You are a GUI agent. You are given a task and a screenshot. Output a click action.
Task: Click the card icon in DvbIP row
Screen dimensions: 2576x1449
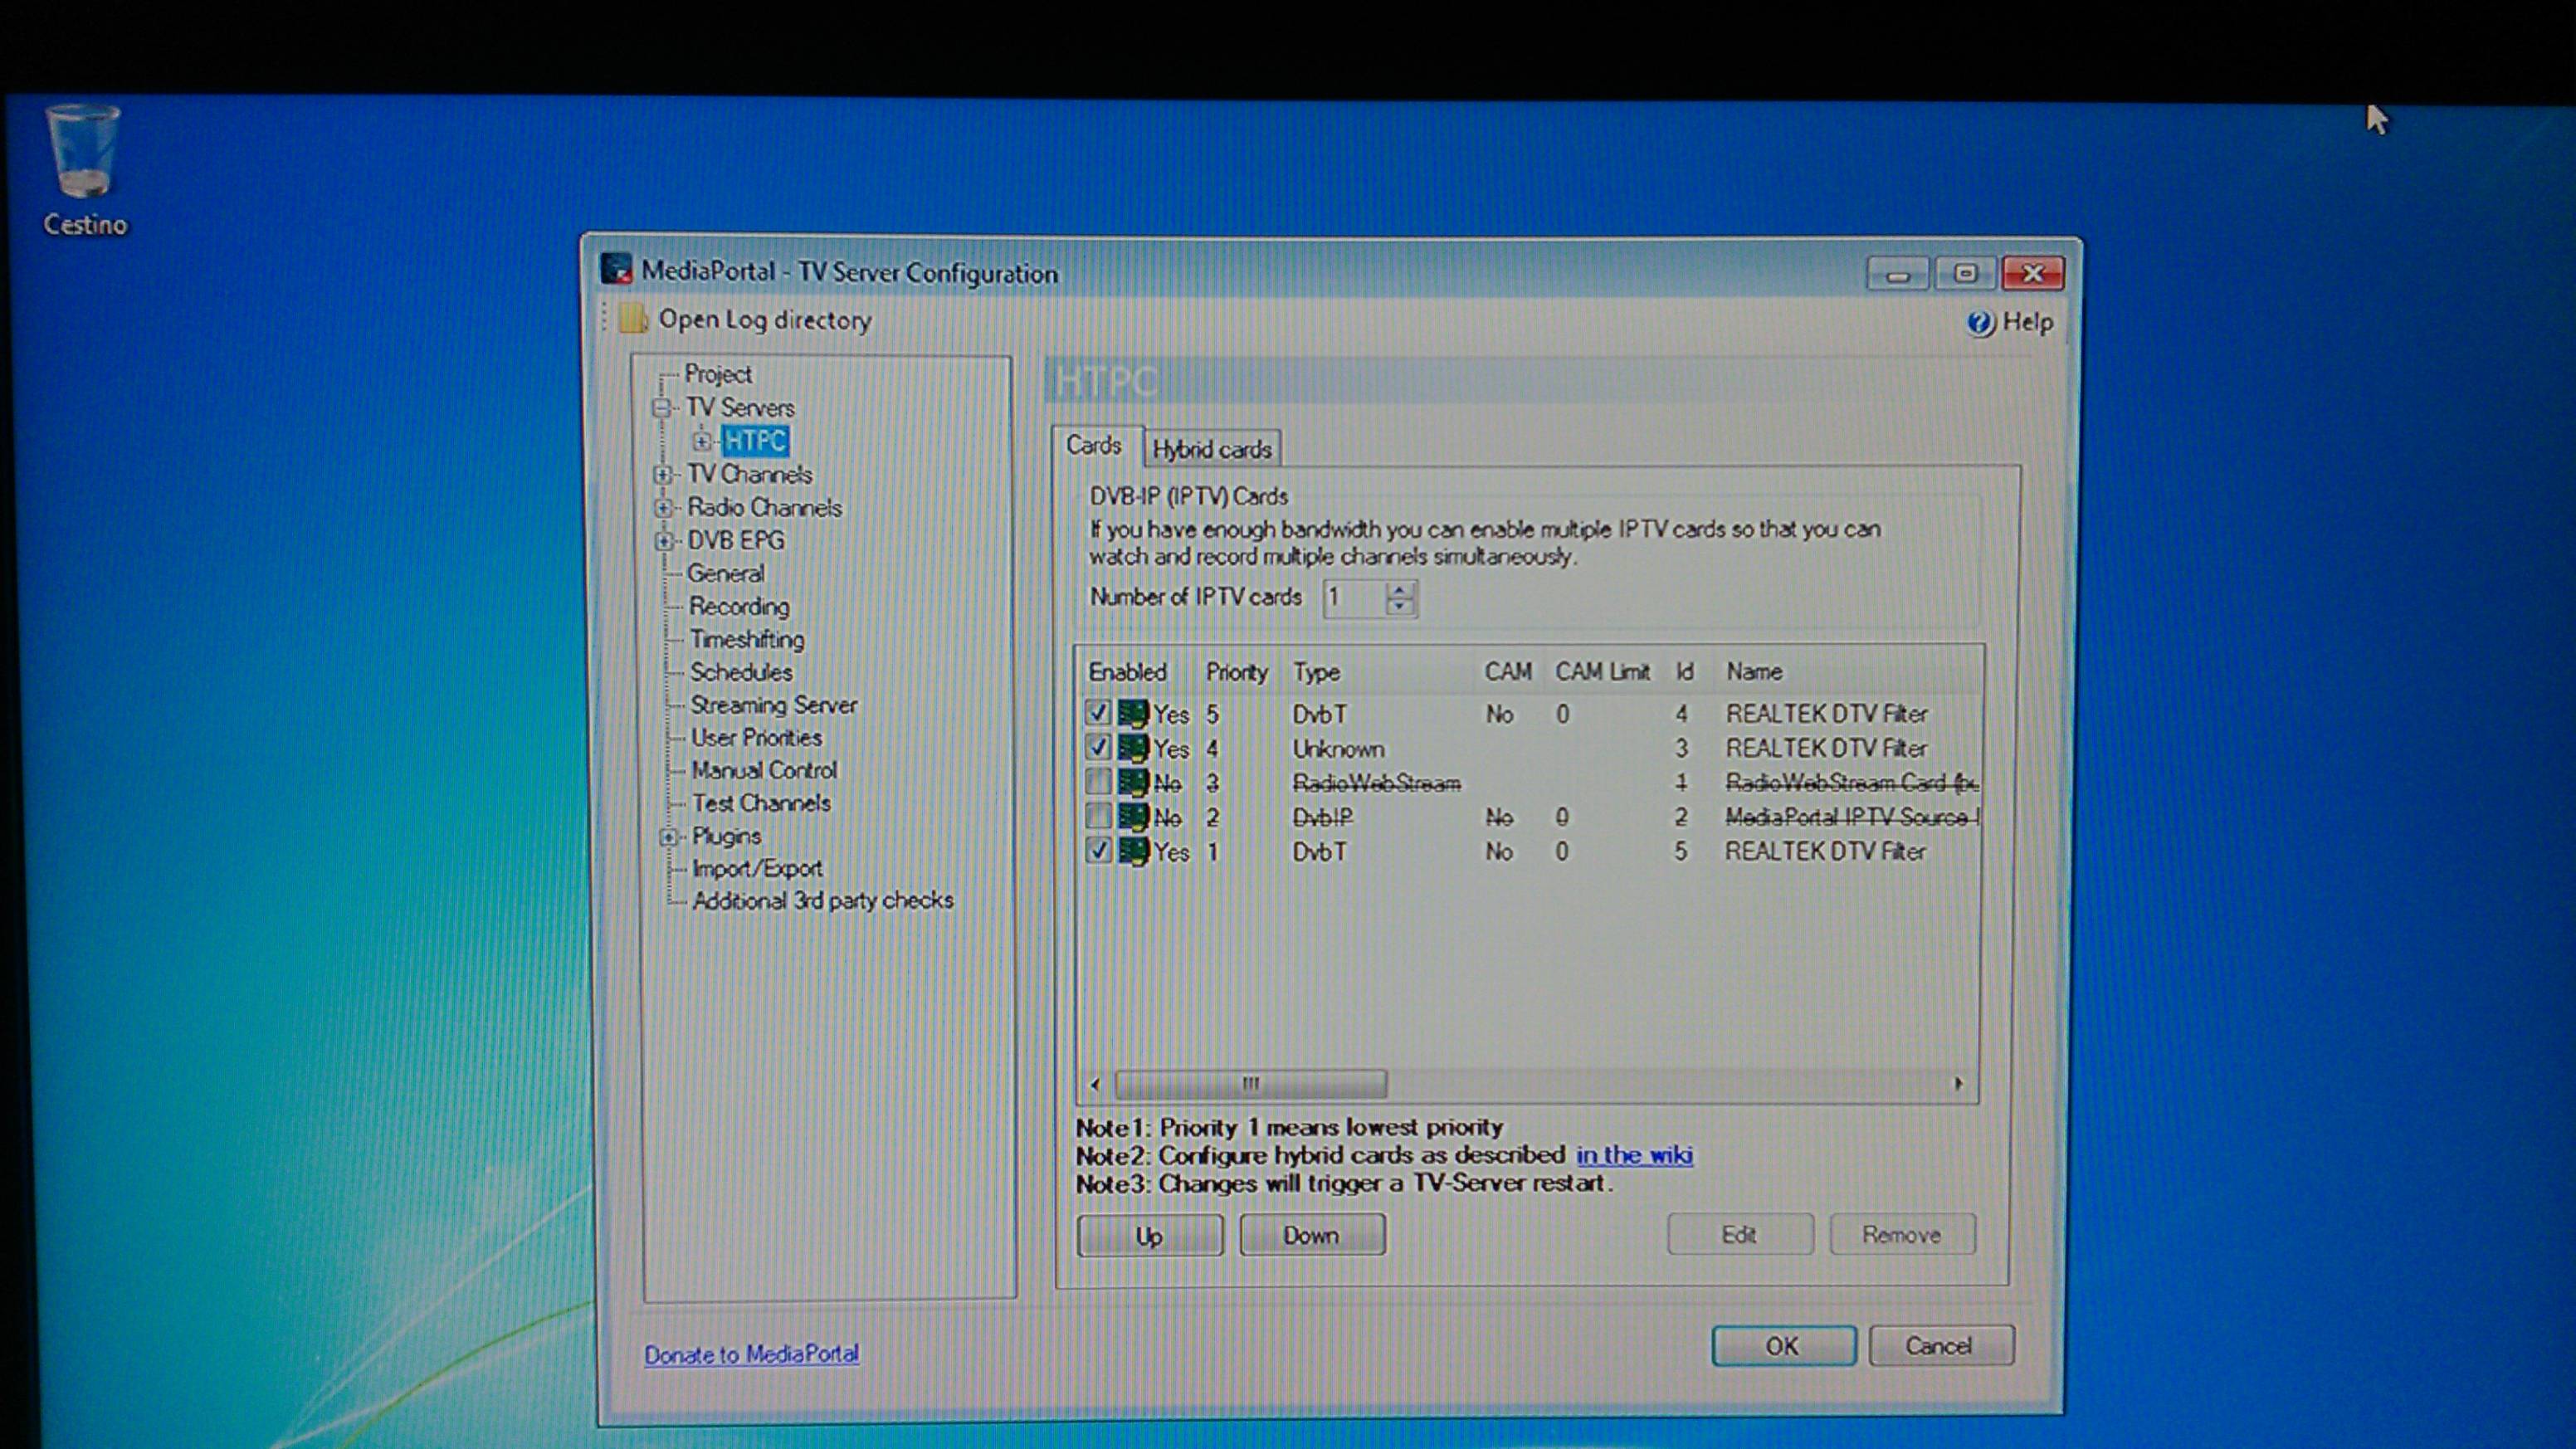click(x=1132, y=817)
